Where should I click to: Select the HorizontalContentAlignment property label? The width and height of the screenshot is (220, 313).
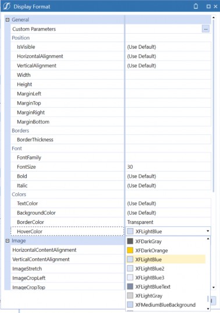tap(44, 250)
